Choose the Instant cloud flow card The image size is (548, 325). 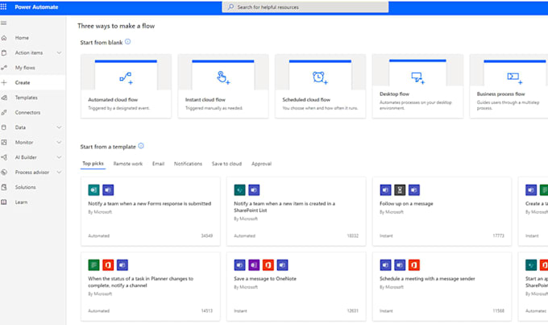pyautogui.click(x=223, y=86)
